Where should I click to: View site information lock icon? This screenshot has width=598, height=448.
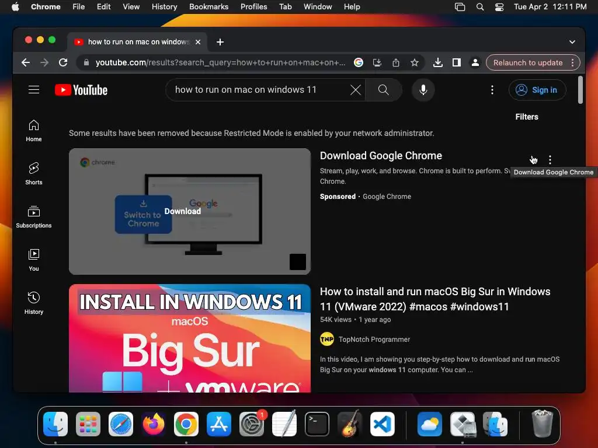click(x=86, y=62)
